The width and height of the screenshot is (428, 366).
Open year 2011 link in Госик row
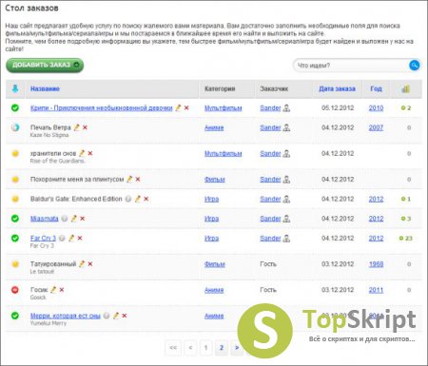376,290
